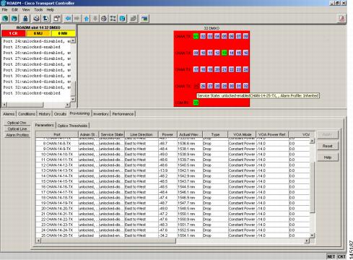
Task: Select port 29 in the card graphic
Action: [225, 86]
